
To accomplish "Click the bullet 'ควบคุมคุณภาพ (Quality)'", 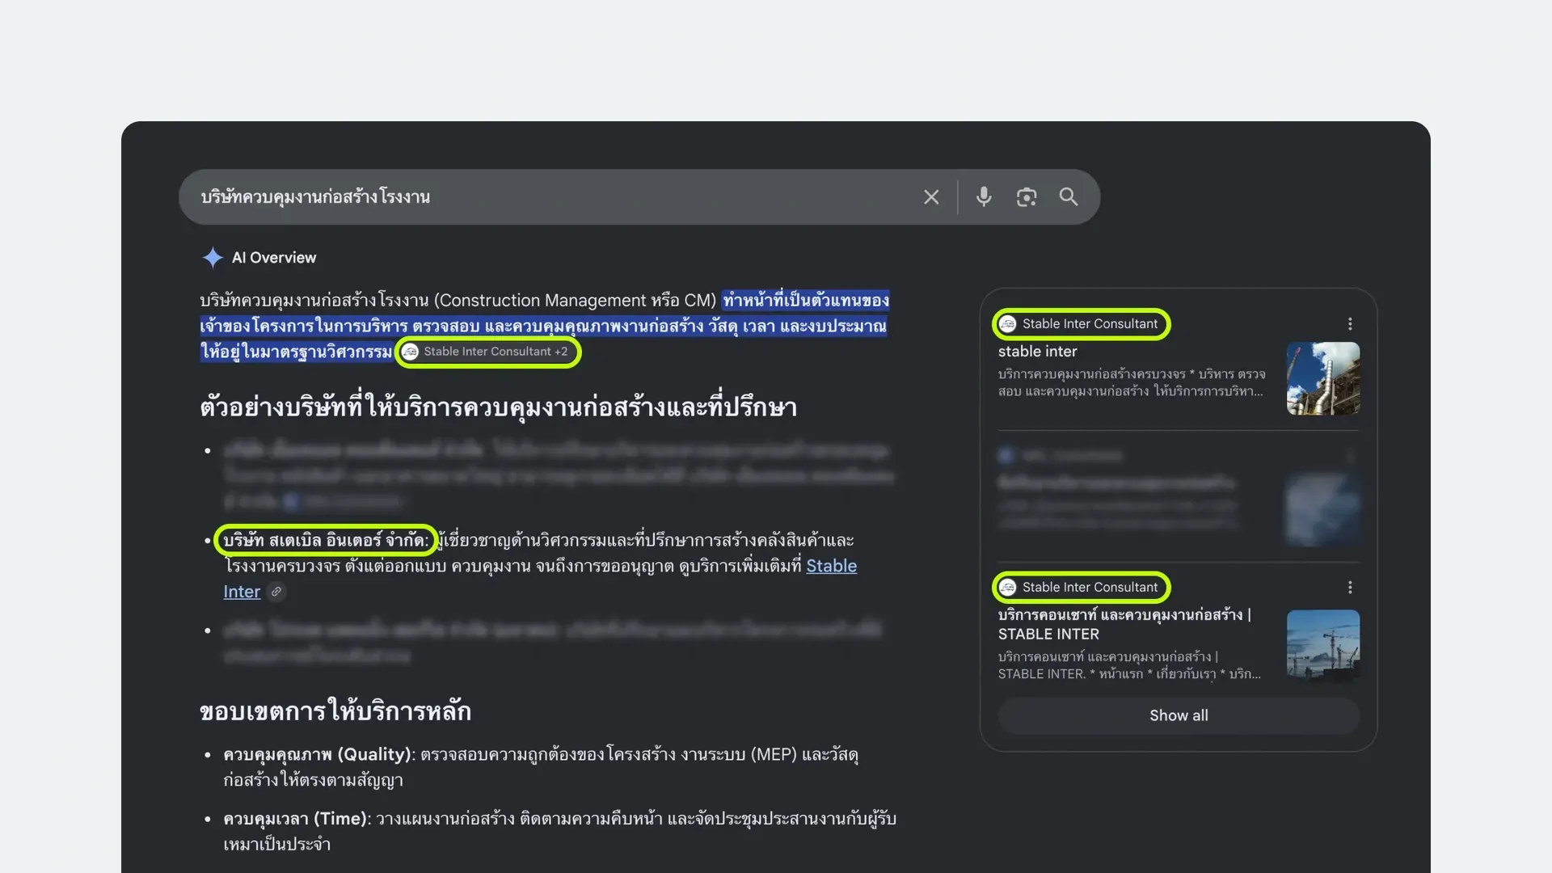I will (318, 754).
